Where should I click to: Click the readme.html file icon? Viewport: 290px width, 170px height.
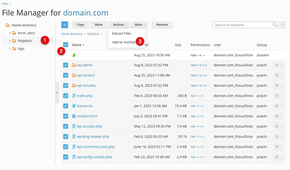click(x=74, y=116)
